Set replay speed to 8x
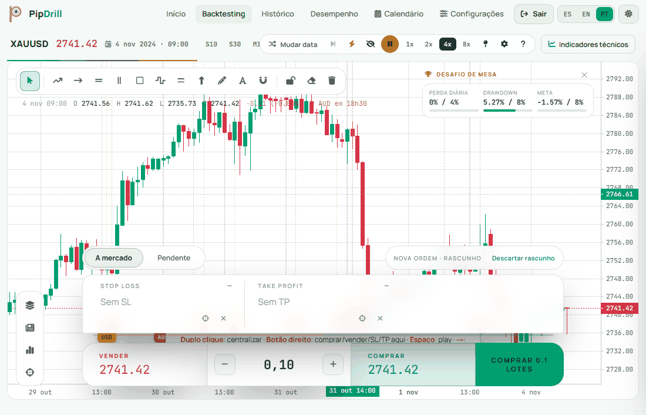 coord(466,44)
